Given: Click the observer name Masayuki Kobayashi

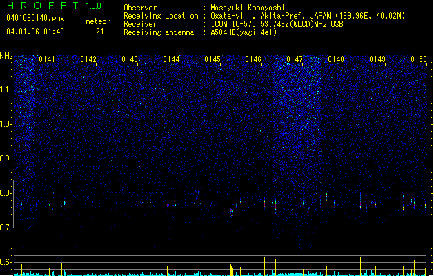Looking at the screenshot, I should pyautogui.click(x=248, y=8).
